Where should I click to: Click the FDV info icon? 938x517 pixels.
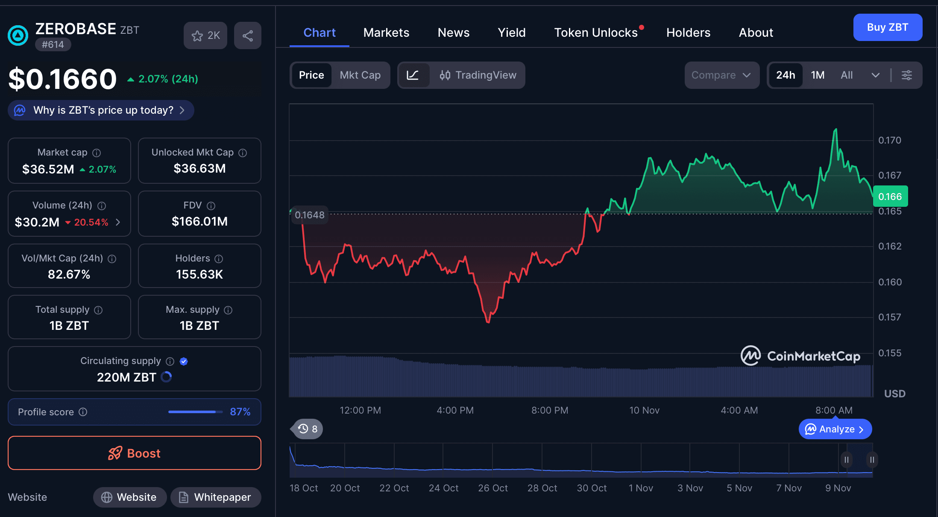click(211, 206)
